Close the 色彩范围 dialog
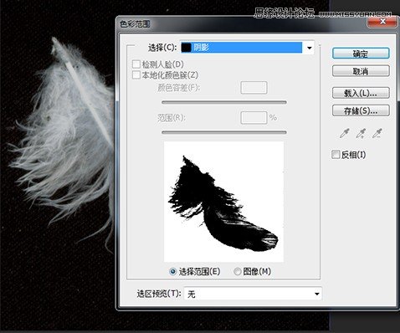 coord(382,22)
